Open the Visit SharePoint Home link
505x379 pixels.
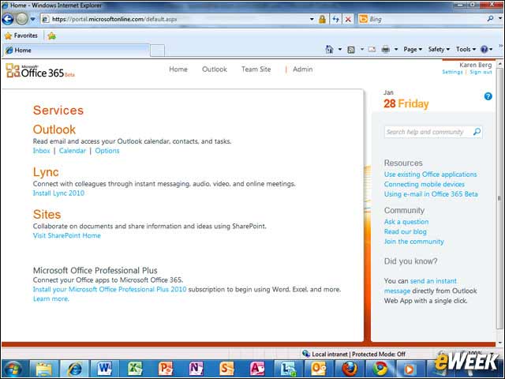(66, 235)
